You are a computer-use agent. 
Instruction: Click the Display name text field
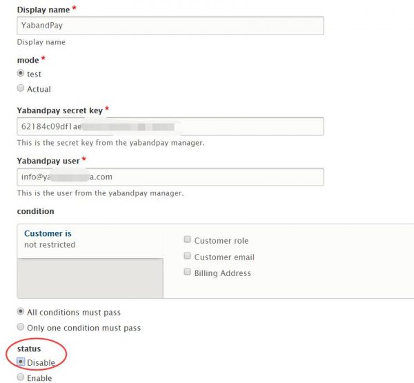tap(170, 26)
